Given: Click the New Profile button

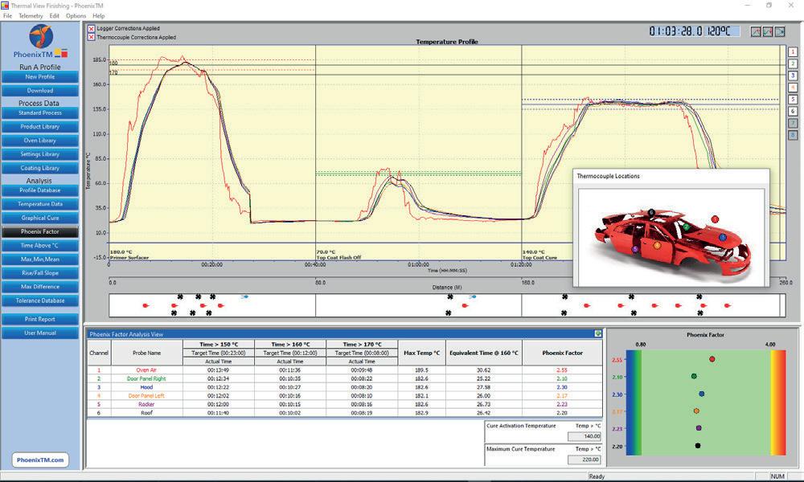Looking at the screenshot, I should (40, 77).
